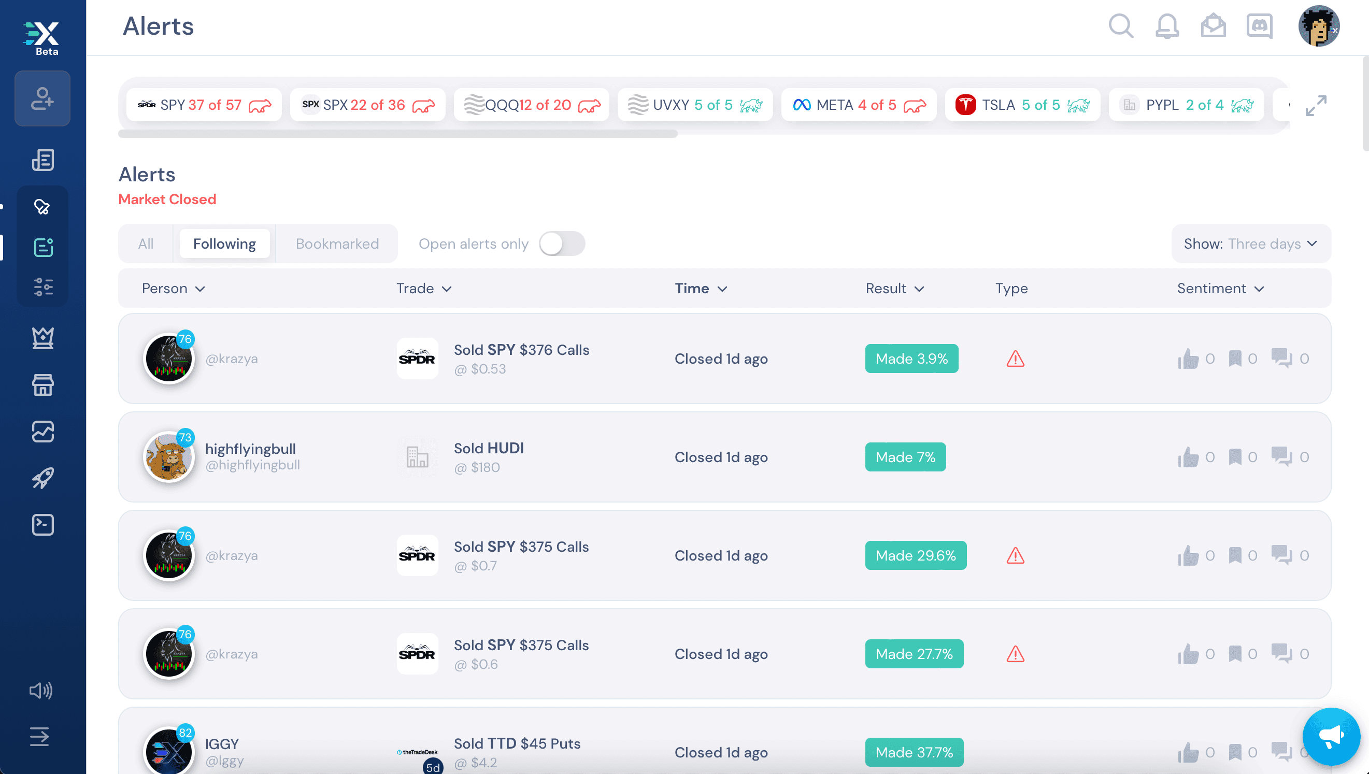Click the add-user icon in sidebar

point(42,99)
